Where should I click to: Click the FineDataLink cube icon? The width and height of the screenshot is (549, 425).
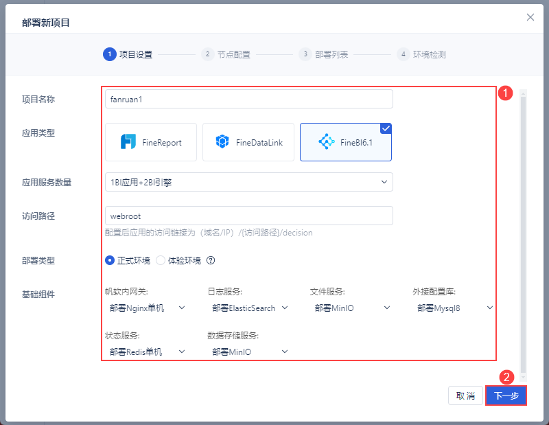tap(222, 142)
